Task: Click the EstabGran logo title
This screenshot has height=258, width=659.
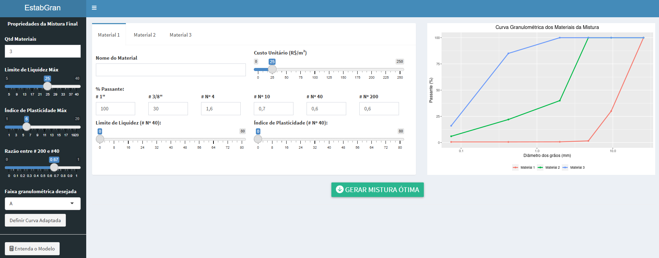Action: point(42,8)
